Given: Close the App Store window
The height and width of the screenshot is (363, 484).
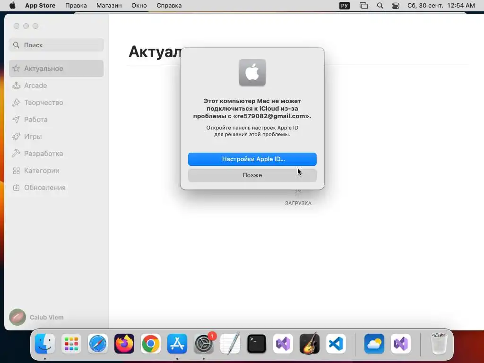Looking at the screenshot, I should click(17, 26).
